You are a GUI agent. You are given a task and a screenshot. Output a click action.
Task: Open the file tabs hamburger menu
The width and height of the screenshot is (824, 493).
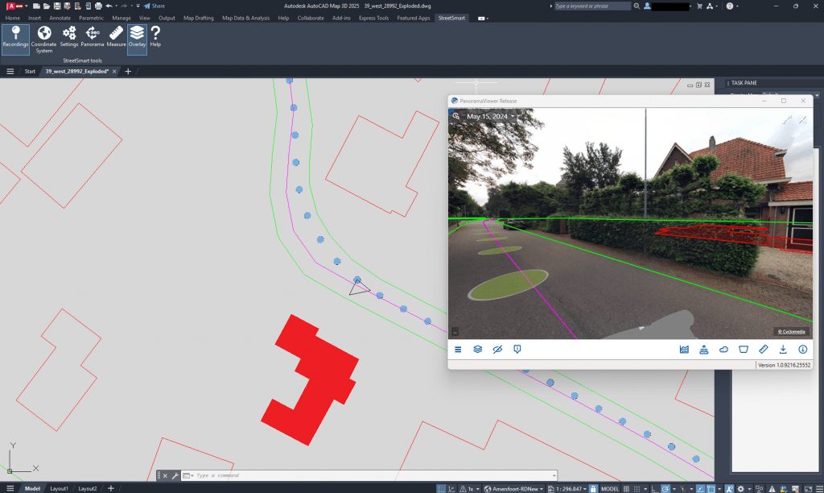click(x=10, y=71)
